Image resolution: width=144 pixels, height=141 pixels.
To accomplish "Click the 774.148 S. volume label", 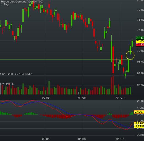I will click(x=7, y=84).
